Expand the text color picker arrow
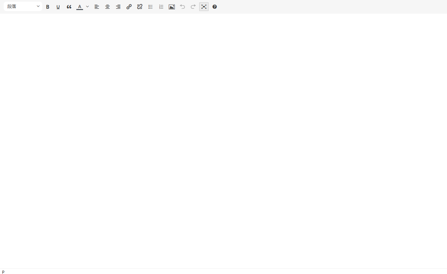The width and height of the screenshot is (447, 274). [x=87, y=7]
